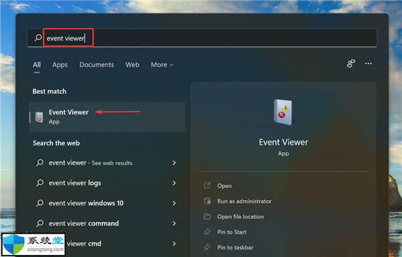Click the Pin to taskbar pin icon
The width and height of the screenshot is (402, 257).
tap(207, 247)
